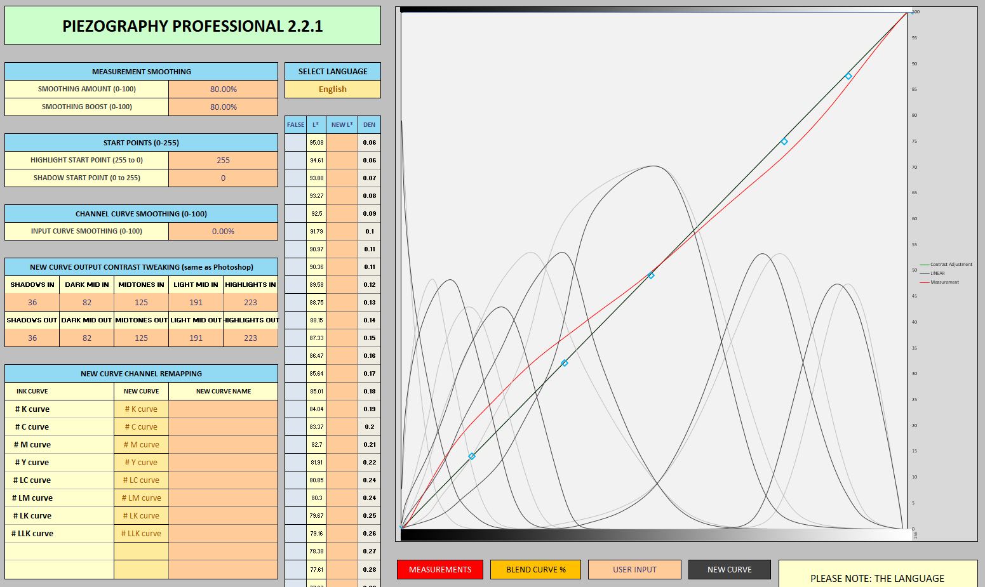Image resolution: width=985 pixels, height=587 pixels.
Task: Click the NEW CURVE CHANNEL REMAPPING header
Action: coord(141,374)
